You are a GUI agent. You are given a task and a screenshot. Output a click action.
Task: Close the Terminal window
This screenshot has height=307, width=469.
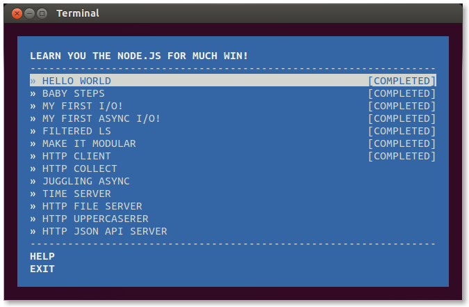[17, 13]
